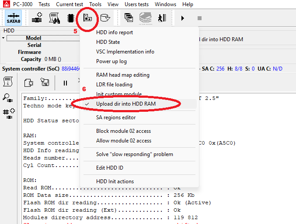
Task: Select HDD info report menu entry
Action: coord(115,32)
